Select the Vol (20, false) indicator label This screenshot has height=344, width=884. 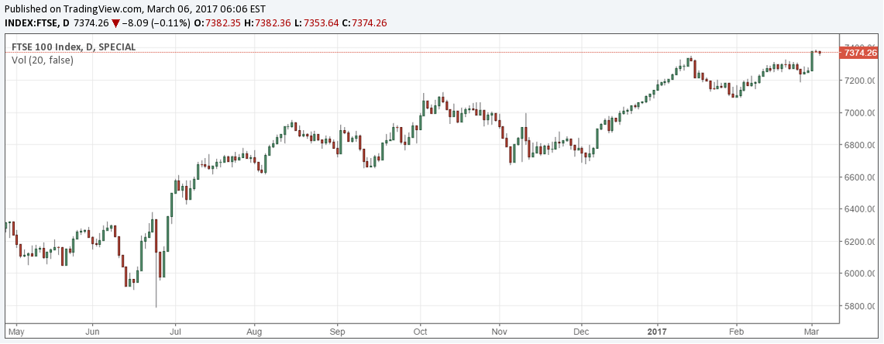43,60
